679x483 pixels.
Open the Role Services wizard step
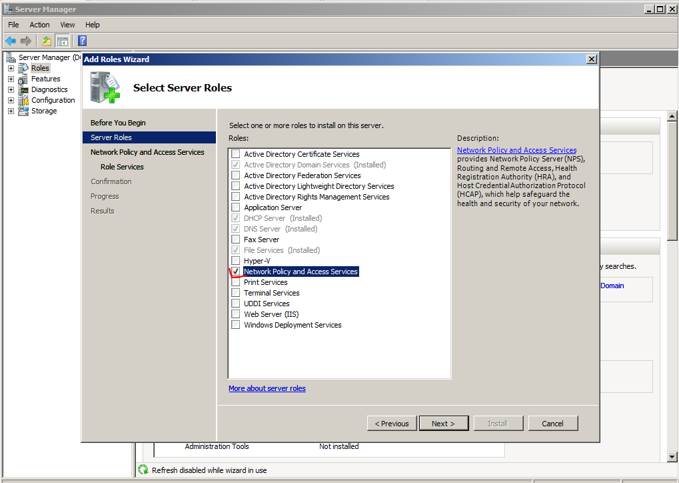pyautogui.click(x=122, y=167)
